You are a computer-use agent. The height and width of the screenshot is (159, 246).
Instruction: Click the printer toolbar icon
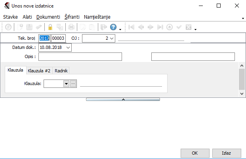pyautogui.click(x=71, y=27)
